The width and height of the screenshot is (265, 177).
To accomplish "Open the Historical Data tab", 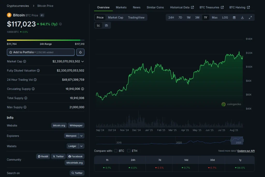I will pos(182,7).
